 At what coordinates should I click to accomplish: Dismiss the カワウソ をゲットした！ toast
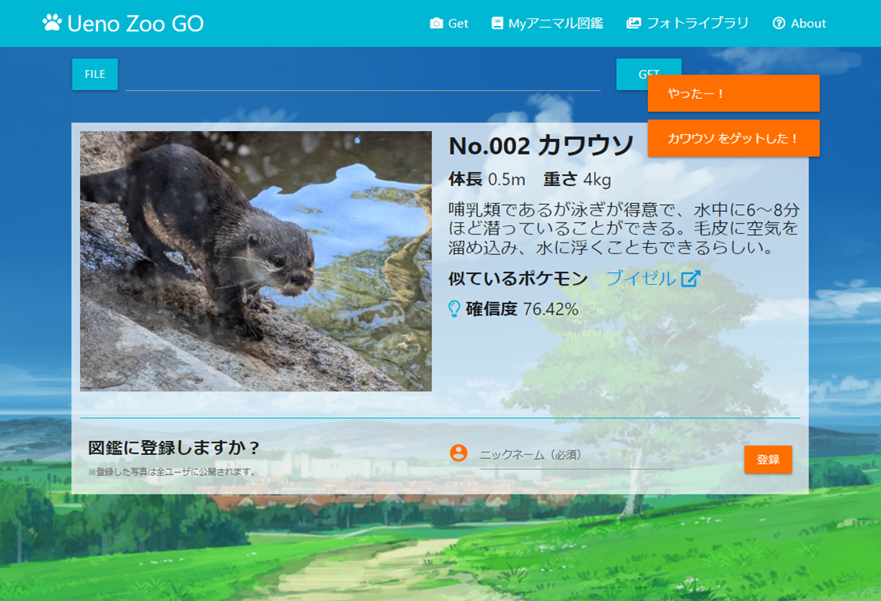tap(734, 138)
